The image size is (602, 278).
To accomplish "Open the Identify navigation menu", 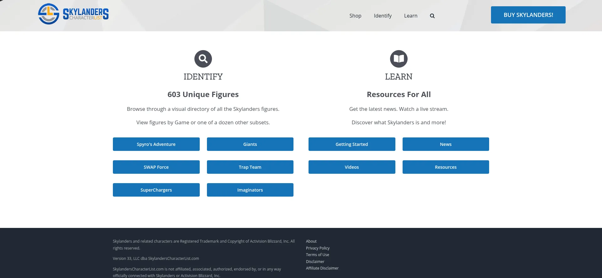I will [x=383, y=16].
